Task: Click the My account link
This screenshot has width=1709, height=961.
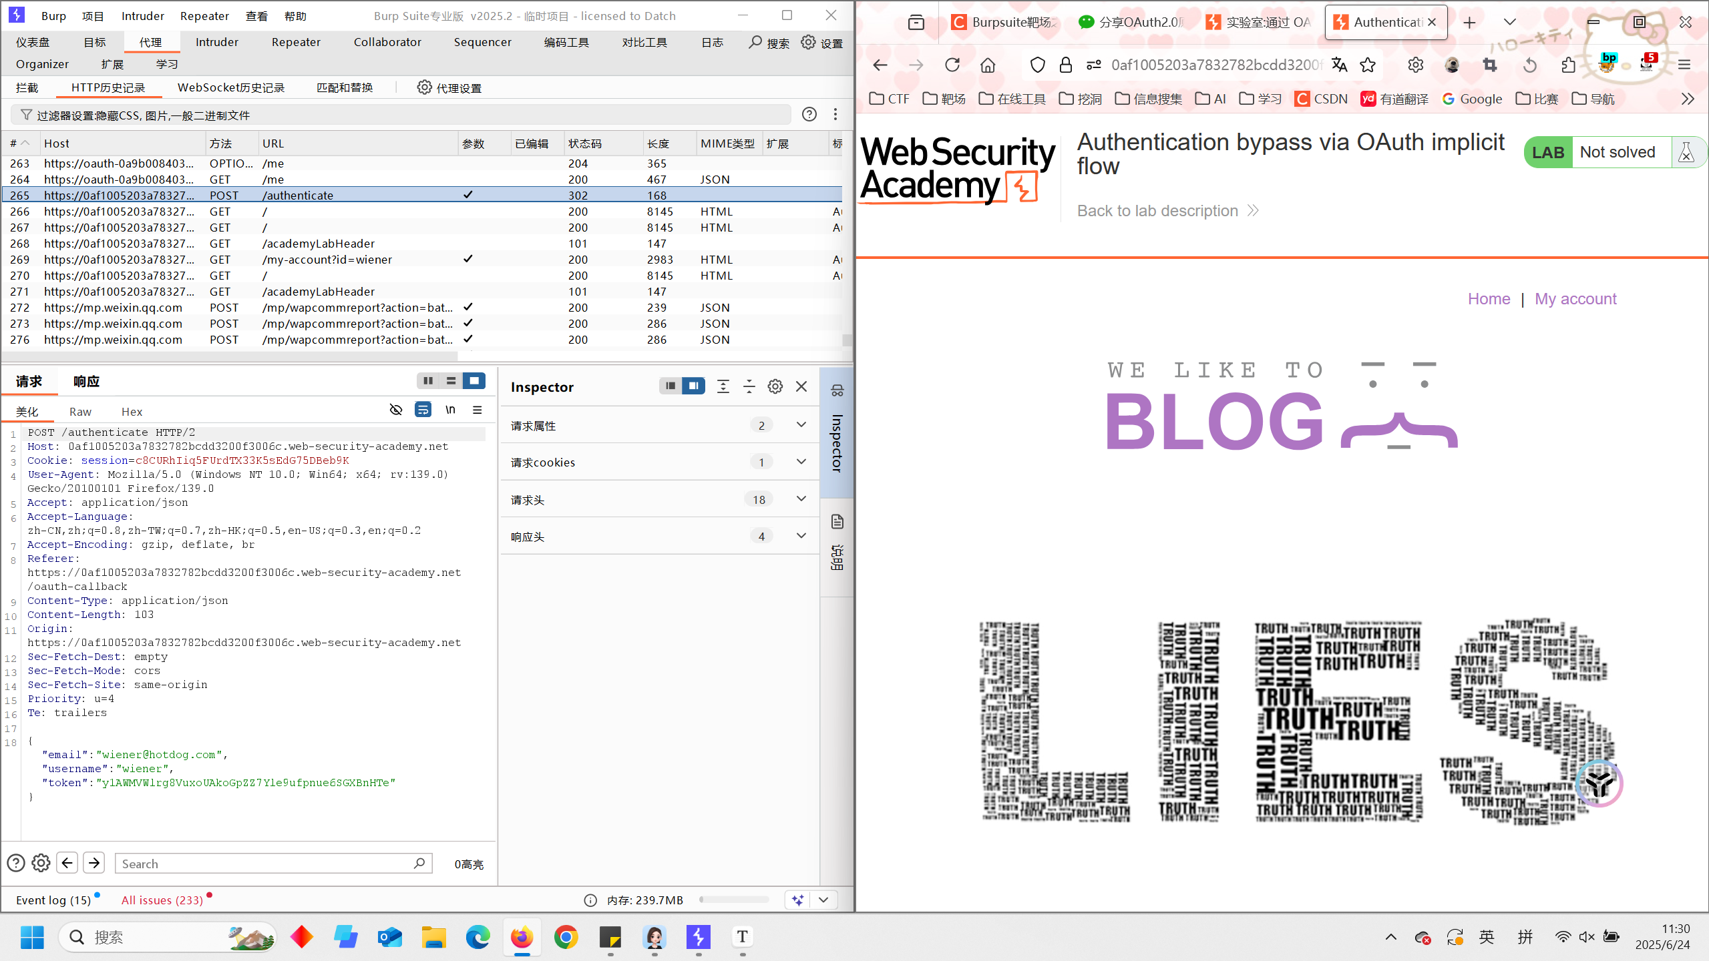Action: coord(1575,298)
